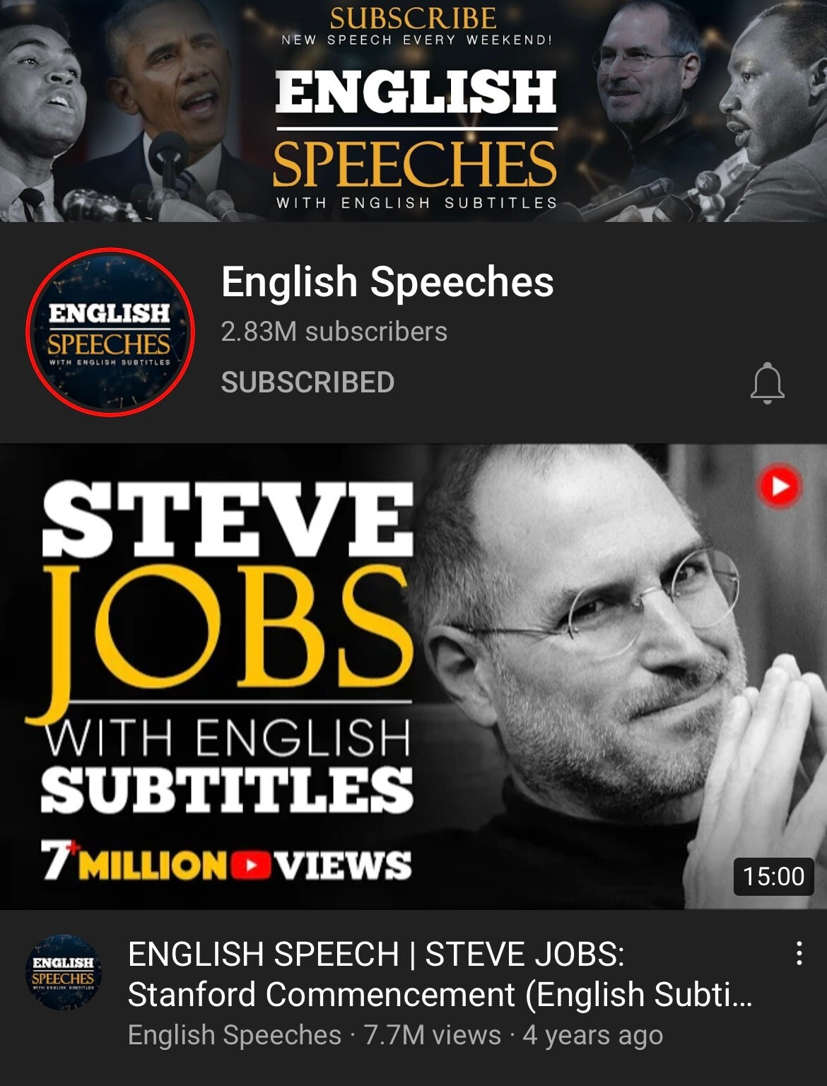827x1086 pixels.
Task: Tap the red play badge on thumbnail
Action: click(780, 486)
